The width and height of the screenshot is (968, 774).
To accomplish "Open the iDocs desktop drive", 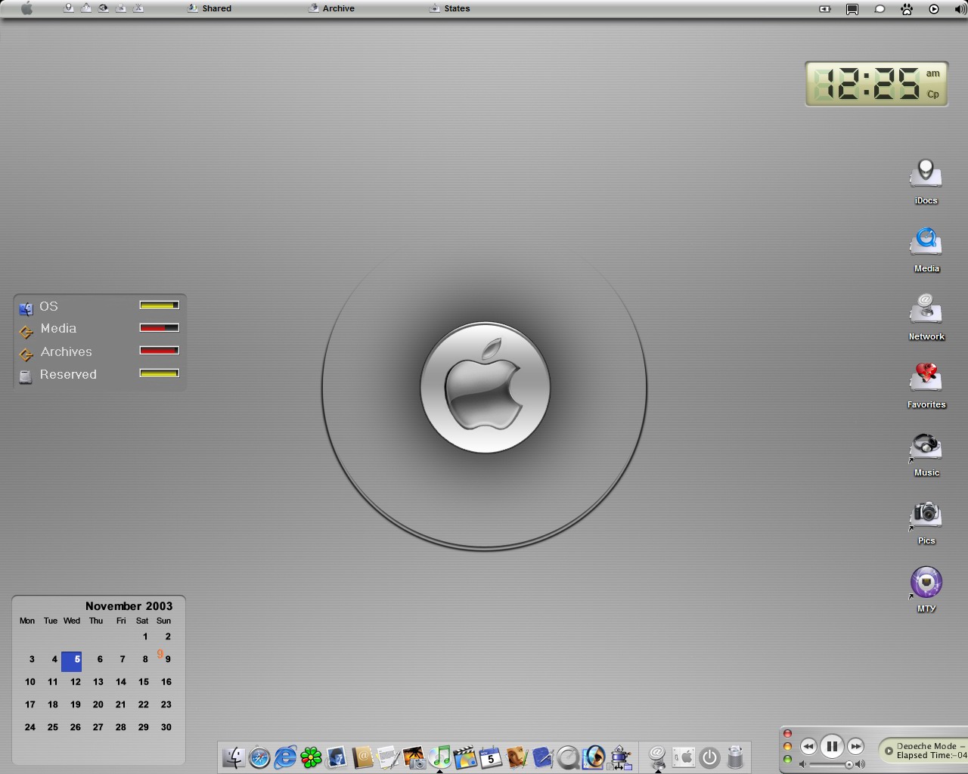I will point(926,173).
